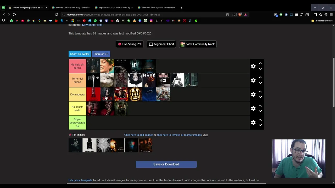Move Dominguera tier up
Image resolution: width=335 pixels, height=188 pixels.
pos(260,92)
